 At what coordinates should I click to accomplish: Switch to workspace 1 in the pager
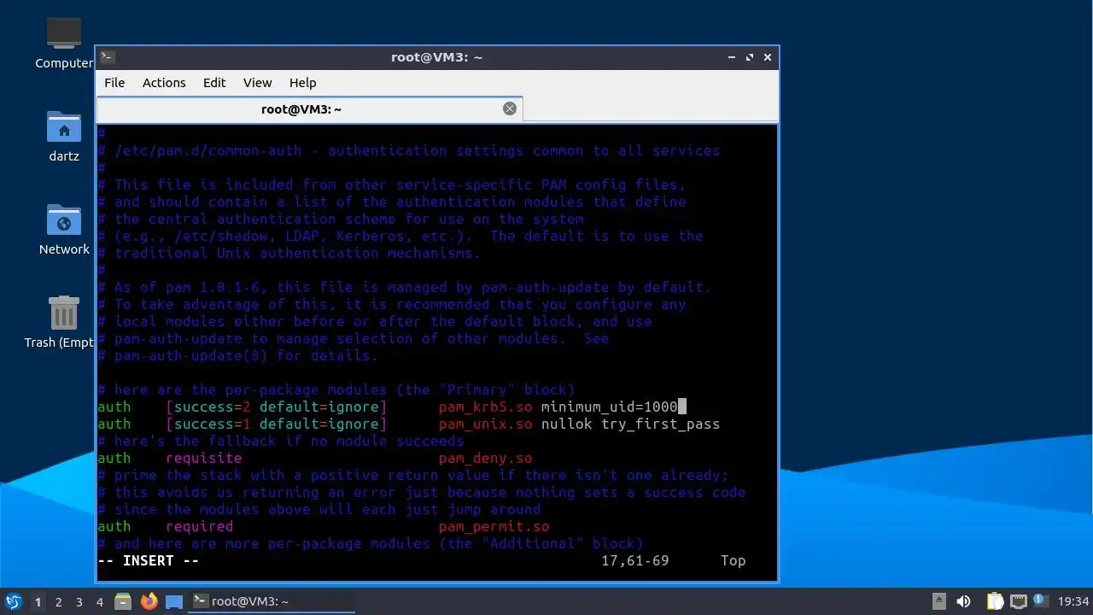click(38, 601)
